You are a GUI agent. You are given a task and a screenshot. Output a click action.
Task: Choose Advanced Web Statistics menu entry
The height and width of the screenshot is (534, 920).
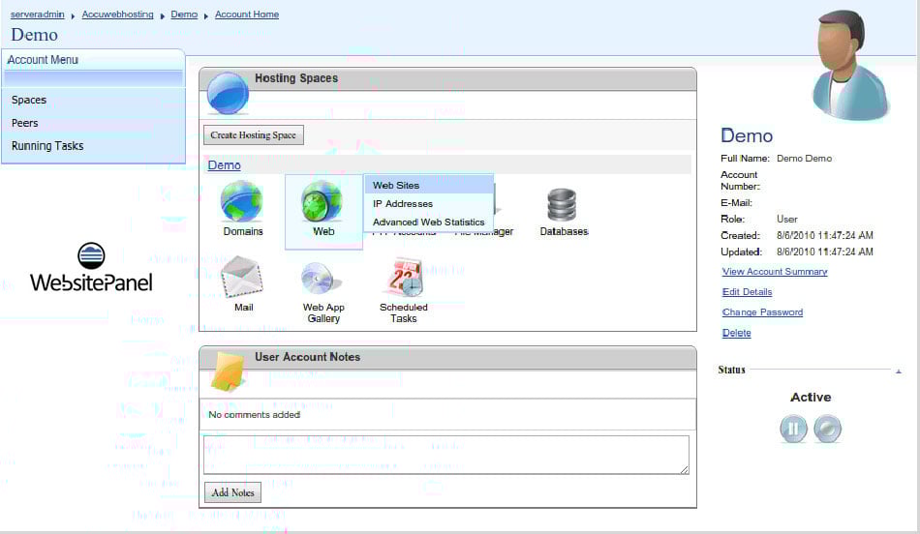429,222
